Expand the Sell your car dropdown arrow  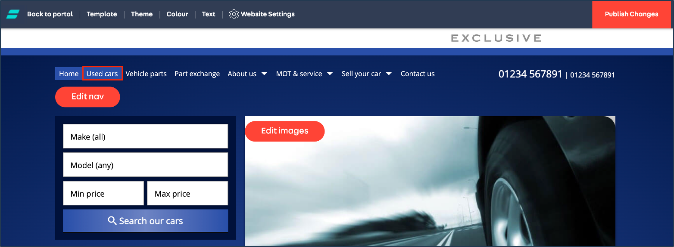point(389,74)
